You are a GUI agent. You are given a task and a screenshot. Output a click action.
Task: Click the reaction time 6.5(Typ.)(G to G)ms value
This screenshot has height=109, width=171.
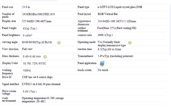click(x=109, y=49)
